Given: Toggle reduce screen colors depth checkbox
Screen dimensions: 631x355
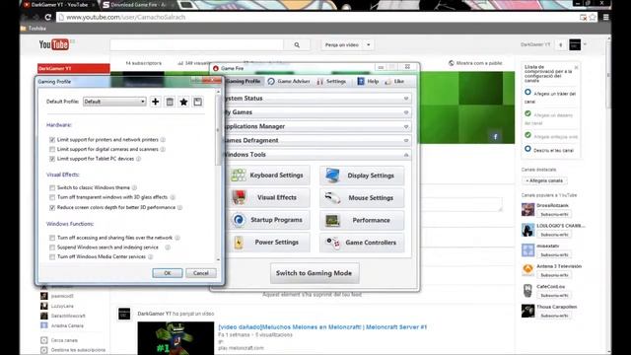Looking at the screenshot, I should pos(52,208).
